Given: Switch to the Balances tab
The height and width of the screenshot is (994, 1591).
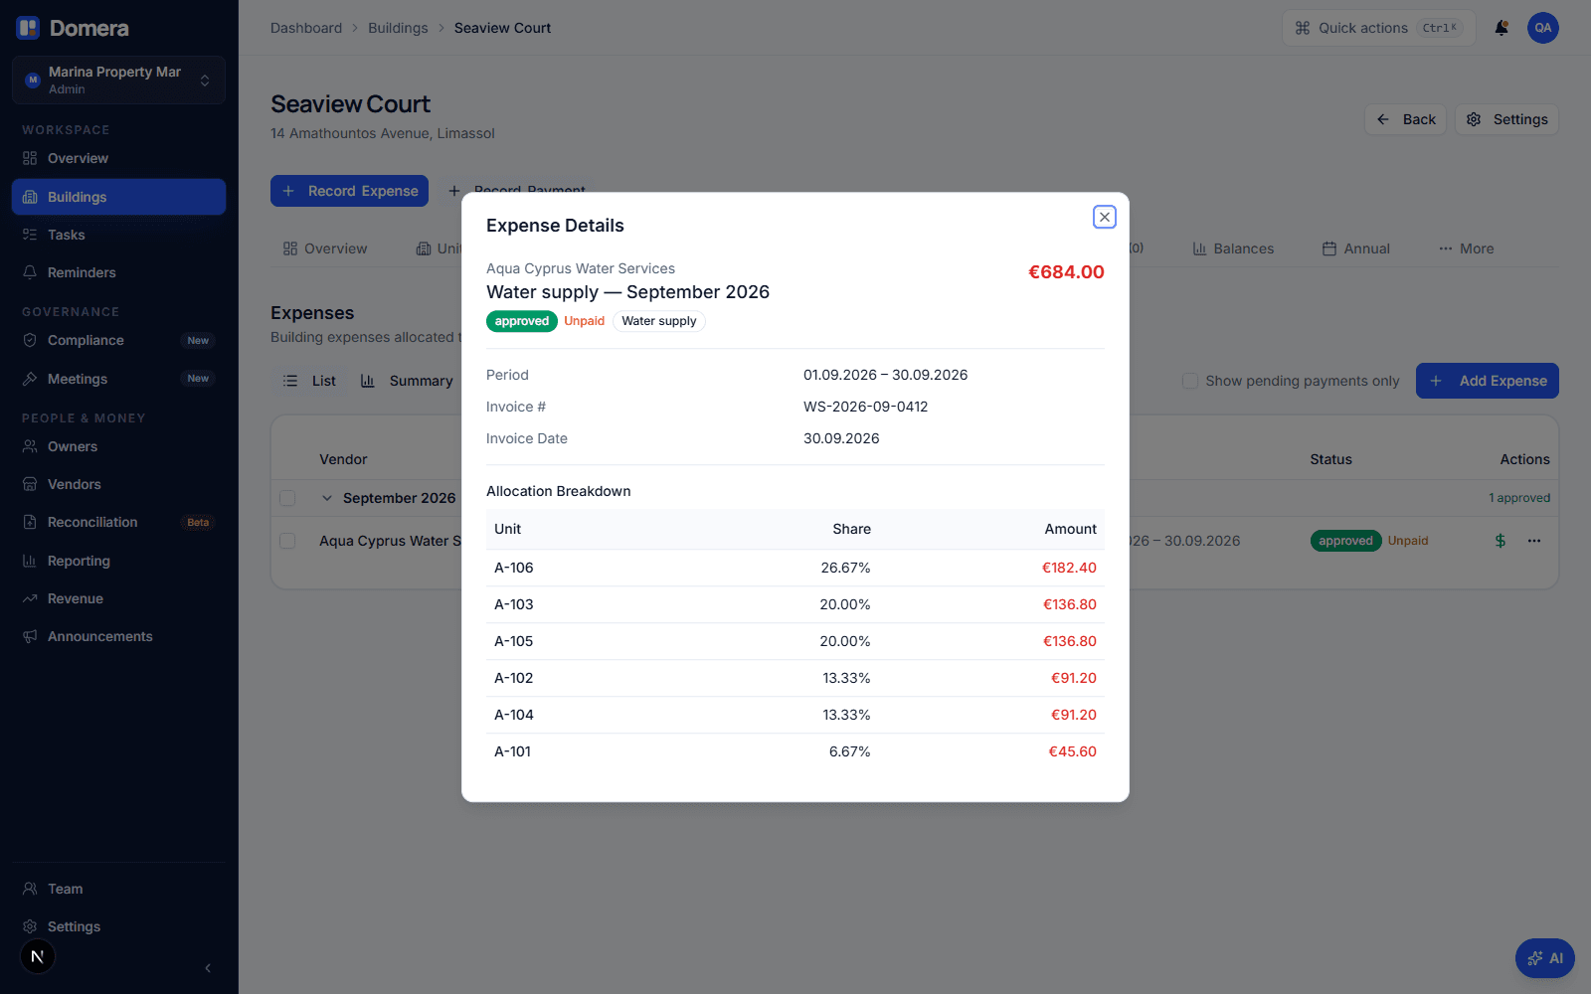Looking at the screenshot, I should 1233,248.
